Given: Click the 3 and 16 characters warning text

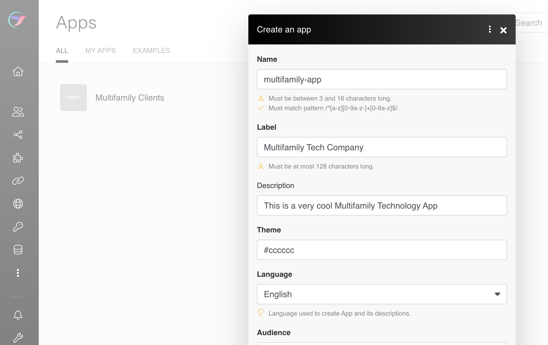Looking at the screenshot, I should click(330, 98).
